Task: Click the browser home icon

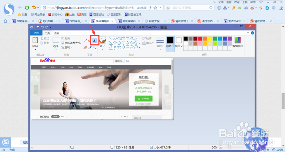Action: (5, 21)
